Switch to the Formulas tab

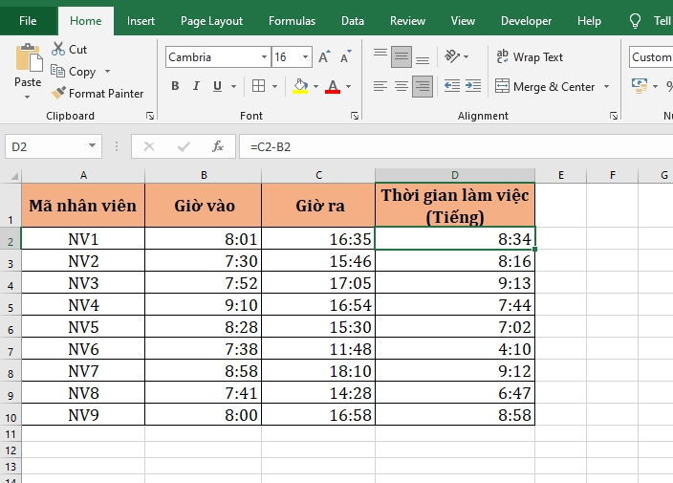[x=292, y=21]
